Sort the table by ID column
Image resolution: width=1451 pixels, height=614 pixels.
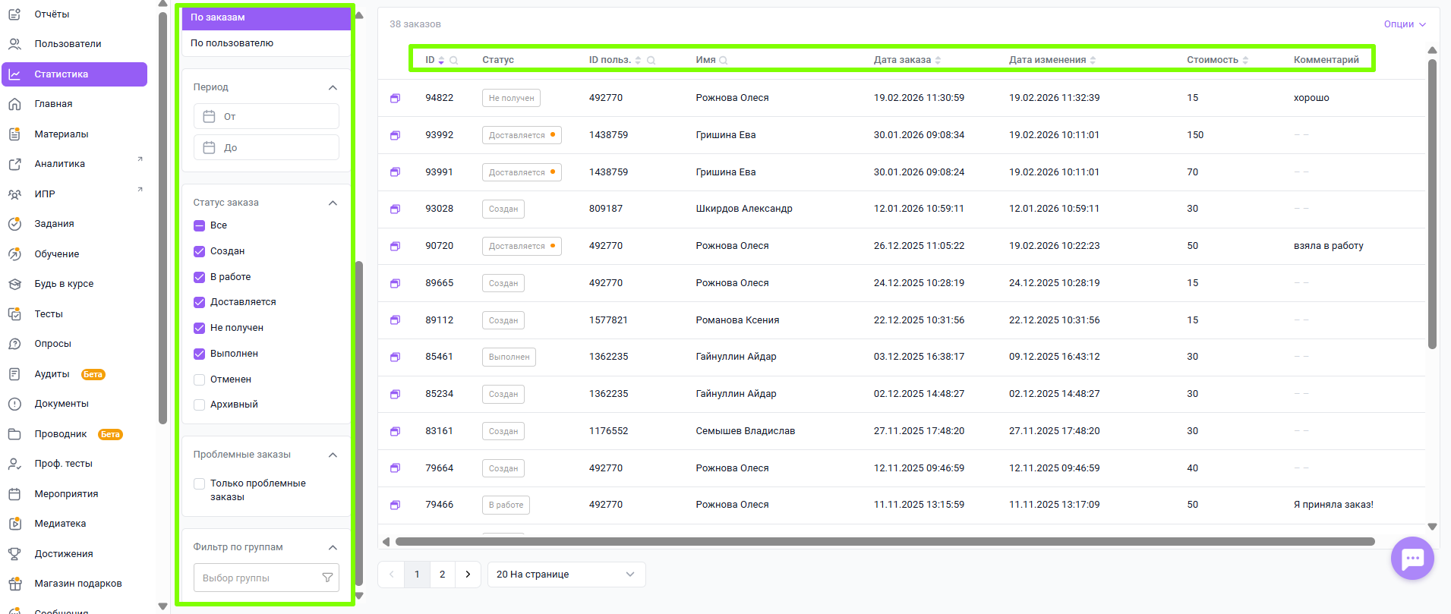tap(441, 60)
